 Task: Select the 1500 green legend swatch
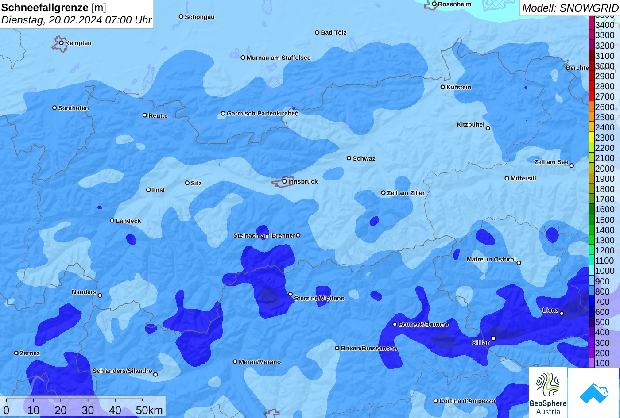click(591, 220)
